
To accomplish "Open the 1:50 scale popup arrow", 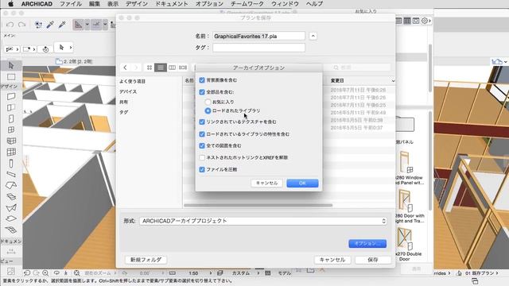I will 211,273.
